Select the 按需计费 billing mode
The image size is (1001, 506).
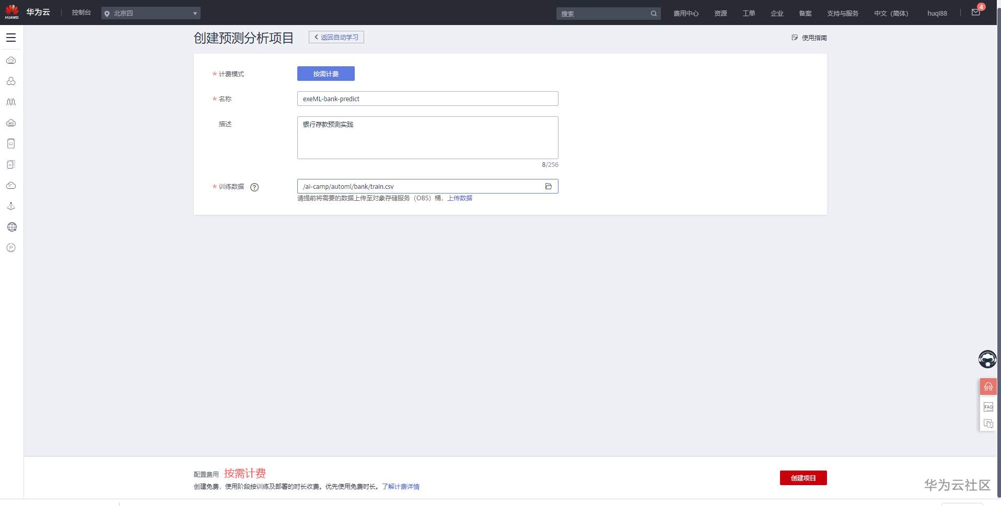(x=326, y=74)
